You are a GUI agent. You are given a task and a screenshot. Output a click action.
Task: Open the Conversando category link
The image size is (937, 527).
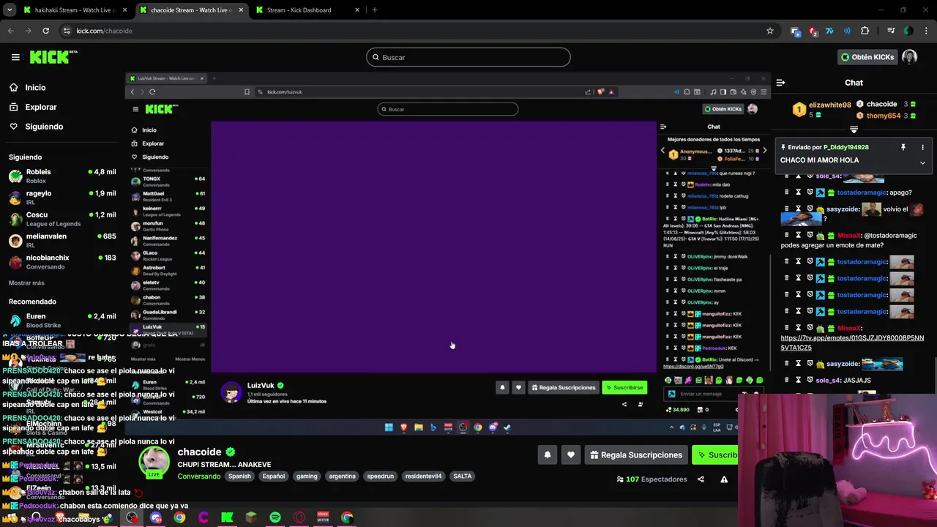tap(199, 476)
